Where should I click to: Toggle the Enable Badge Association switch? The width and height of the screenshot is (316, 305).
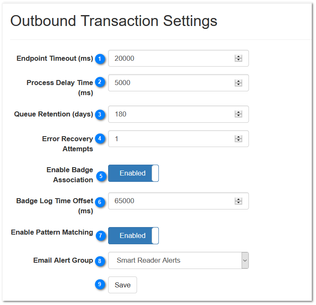133,173
